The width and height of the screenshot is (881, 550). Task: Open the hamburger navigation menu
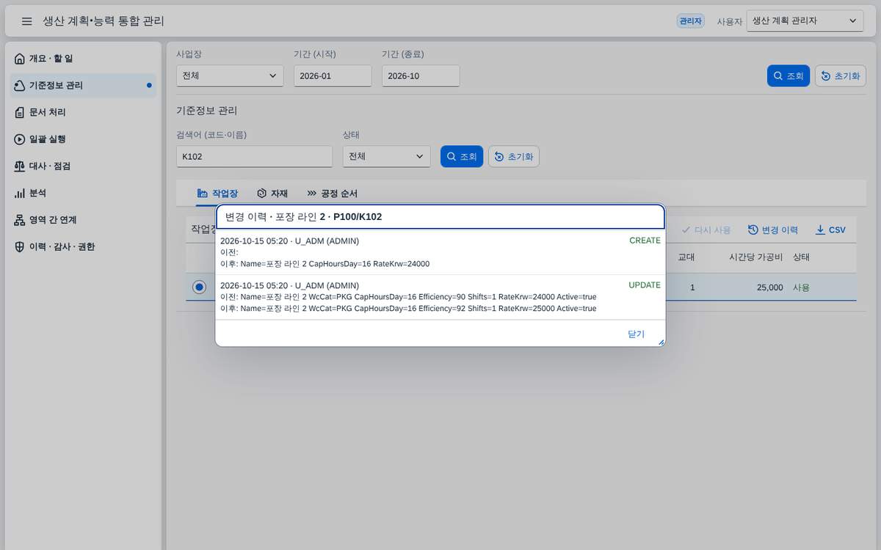(x=26, y=21)
